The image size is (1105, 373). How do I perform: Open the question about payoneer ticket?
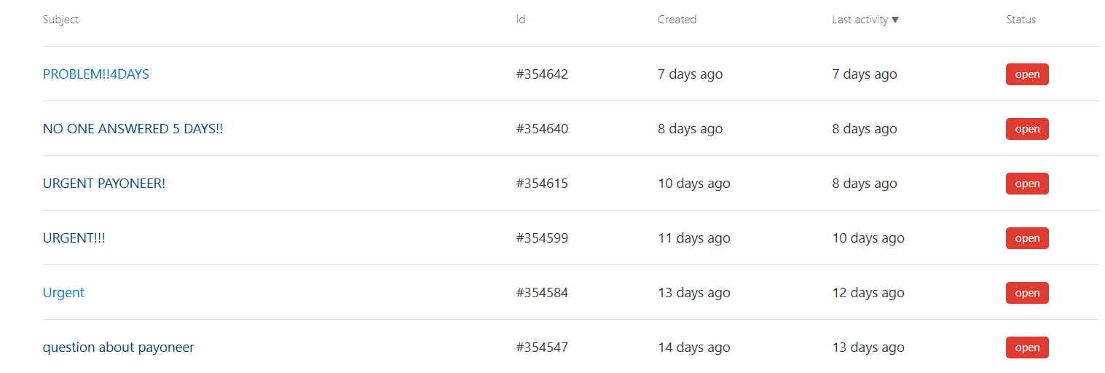pos(119,348)
